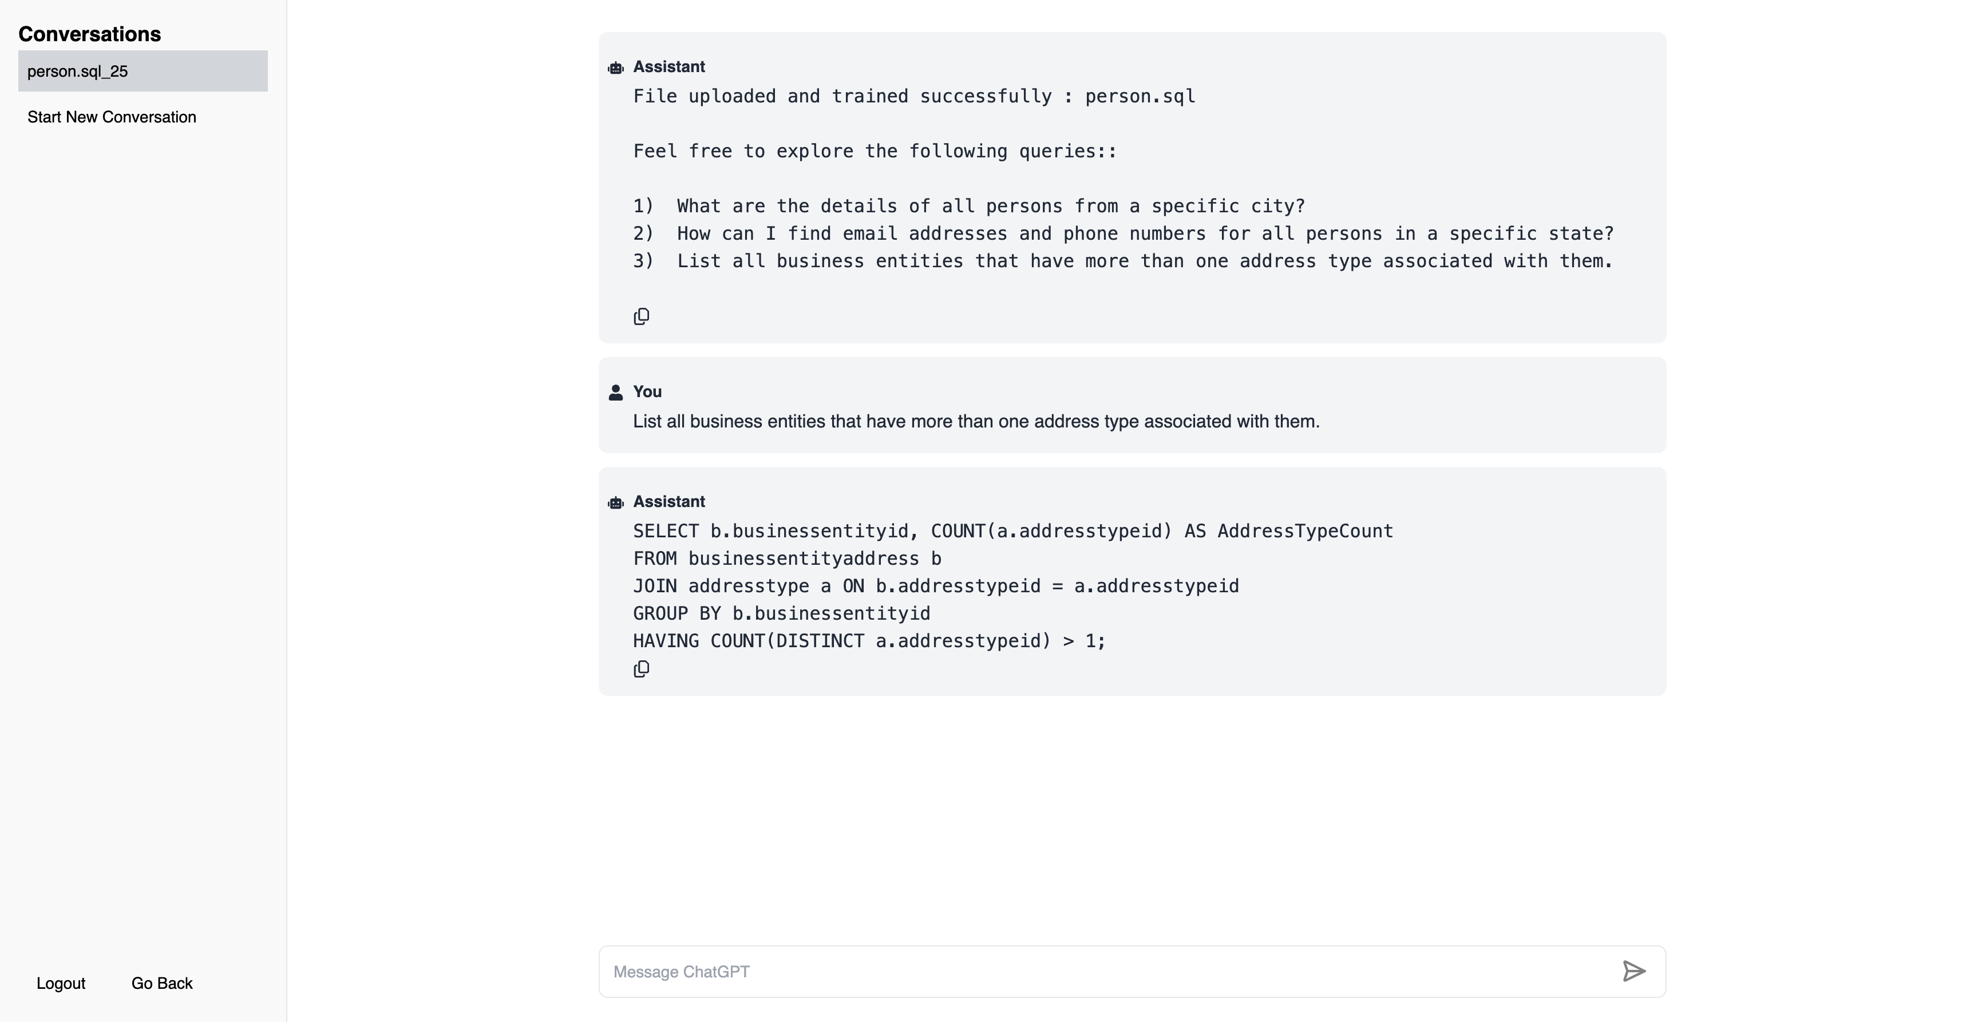The image size is (1978, 1022).
Task: Click the user avatar next to You
Action: (616, 393)
